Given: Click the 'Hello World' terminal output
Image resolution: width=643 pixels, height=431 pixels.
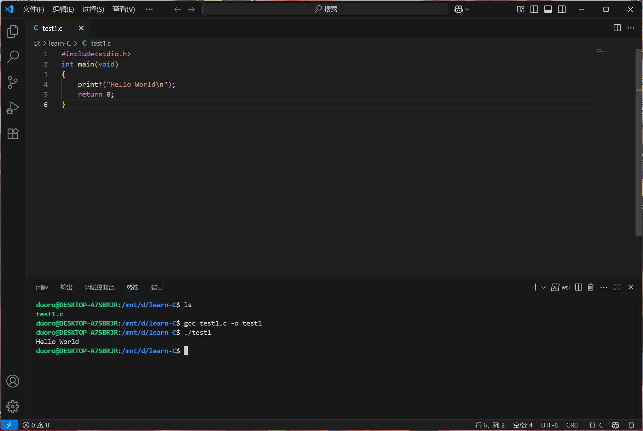Looking at the screenshot, I should [57, 341].
